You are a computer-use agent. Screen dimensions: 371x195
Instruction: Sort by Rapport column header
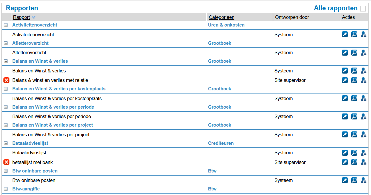21,17
